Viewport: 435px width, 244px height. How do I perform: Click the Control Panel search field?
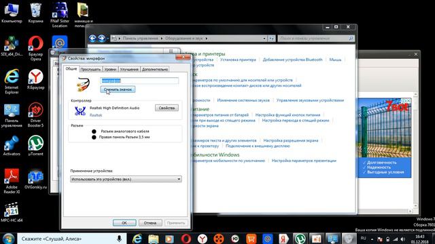click(316, 39)
